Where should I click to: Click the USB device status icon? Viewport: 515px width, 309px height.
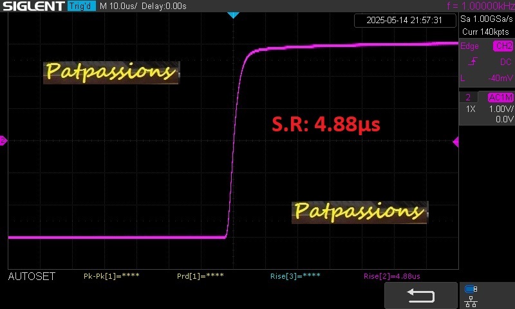(471, 289)
